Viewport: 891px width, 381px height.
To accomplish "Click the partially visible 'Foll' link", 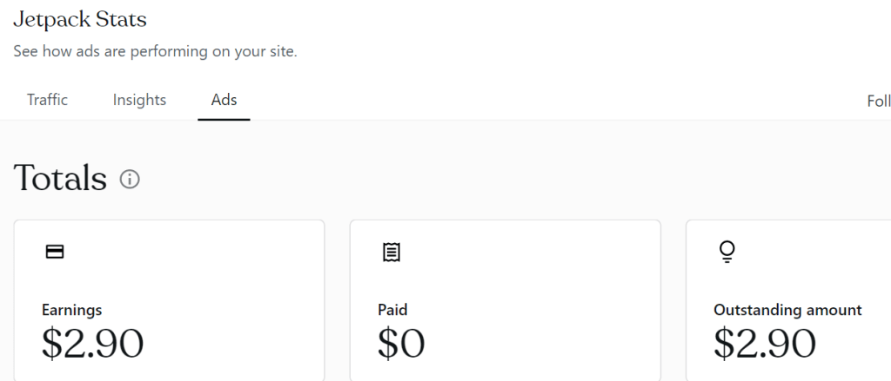I will (x=878, y=101).
